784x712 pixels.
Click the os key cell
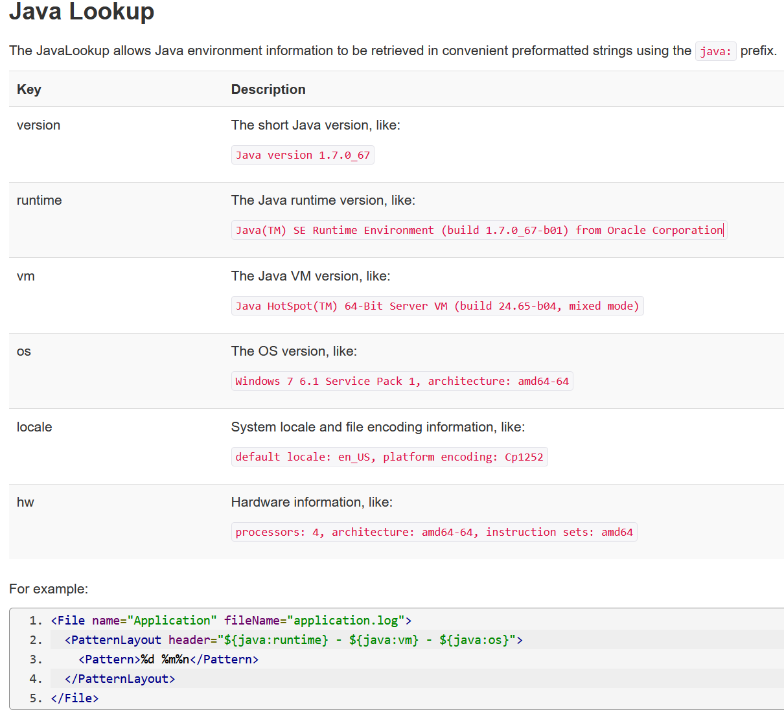coord(24,351)
